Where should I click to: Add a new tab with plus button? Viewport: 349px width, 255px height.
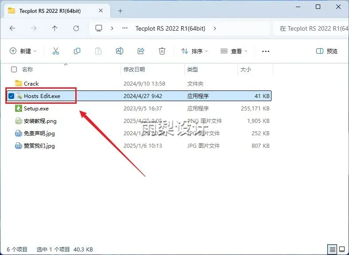(120, 11)
